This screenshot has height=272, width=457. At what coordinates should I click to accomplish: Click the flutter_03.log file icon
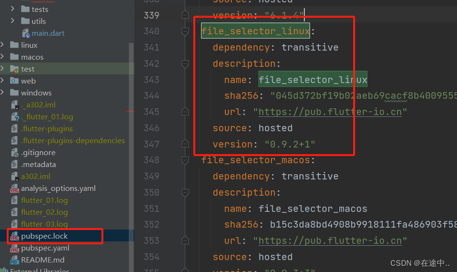(x=14, y=224)
